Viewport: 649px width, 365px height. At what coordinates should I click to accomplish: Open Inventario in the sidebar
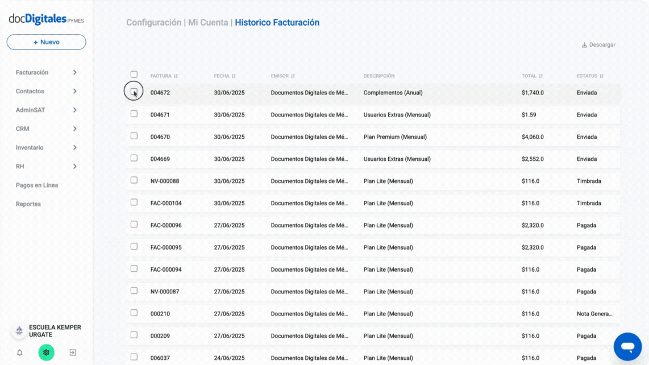tap(30, 147)
